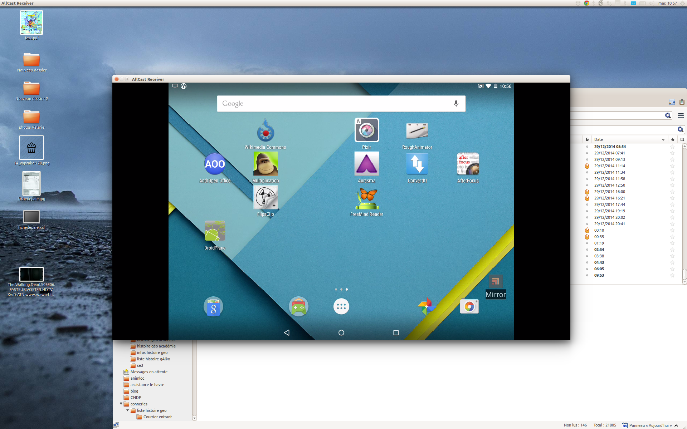Select the CNDP folder

136,398
